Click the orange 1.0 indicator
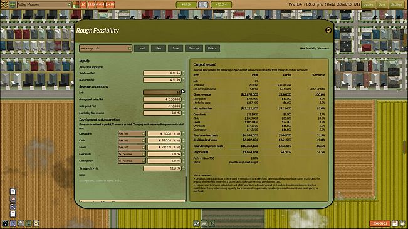 coord(83,4)
